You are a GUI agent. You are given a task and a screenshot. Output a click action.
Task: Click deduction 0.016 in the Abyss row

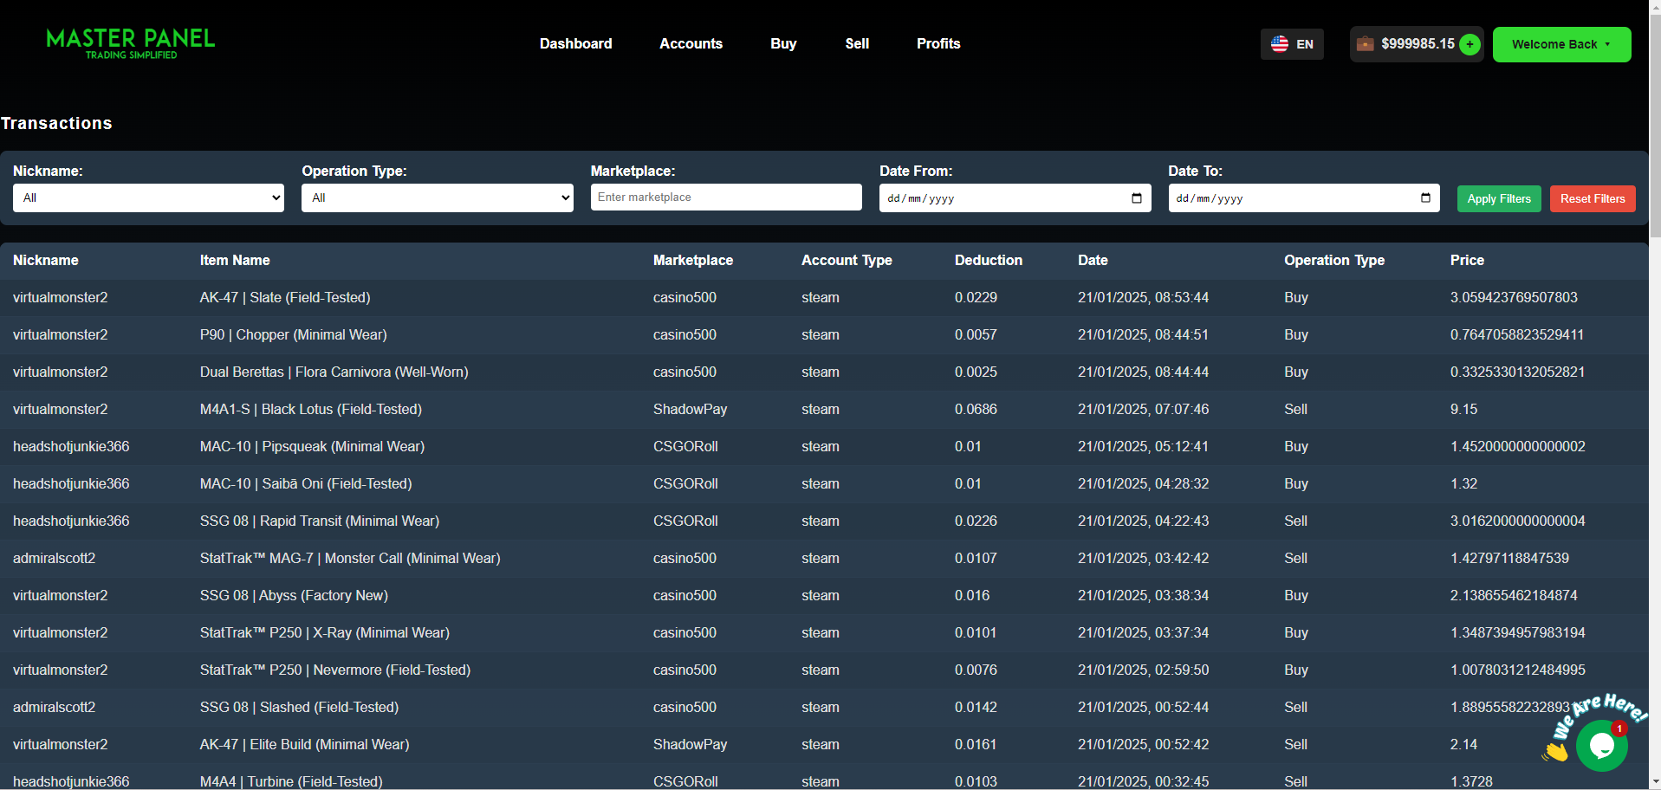pyautogui.click(x=972, y=595)
